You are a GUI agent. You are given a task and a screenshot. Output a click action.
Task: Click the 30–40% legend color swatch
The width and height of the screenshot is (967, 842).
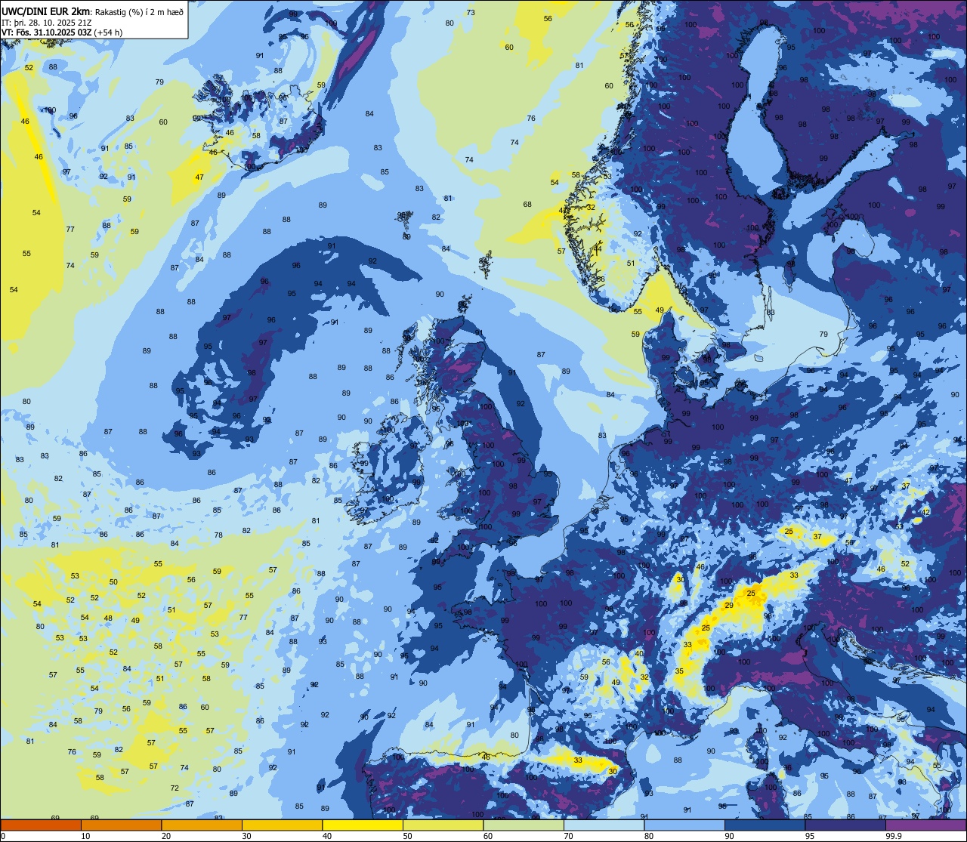(x=282, y=825)
